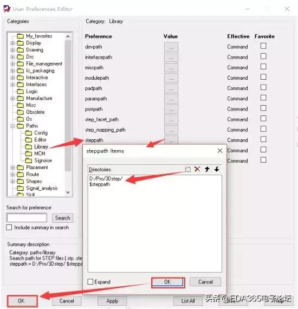Select the $steppath directory entry
Viewport: 298px width, 309px height.
point(100,184)
